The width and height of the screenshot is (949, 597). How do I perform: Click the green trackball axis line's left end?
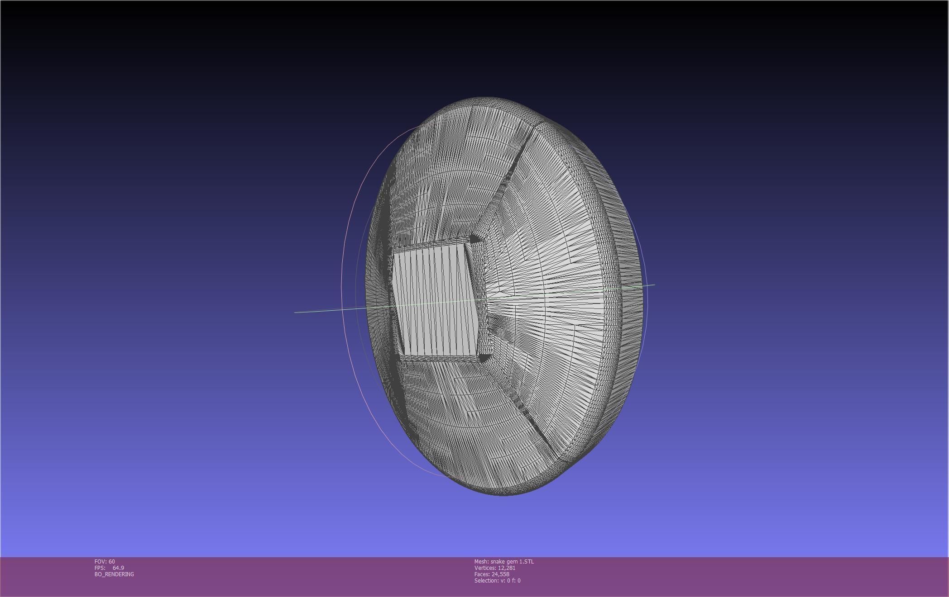point(296,312)
